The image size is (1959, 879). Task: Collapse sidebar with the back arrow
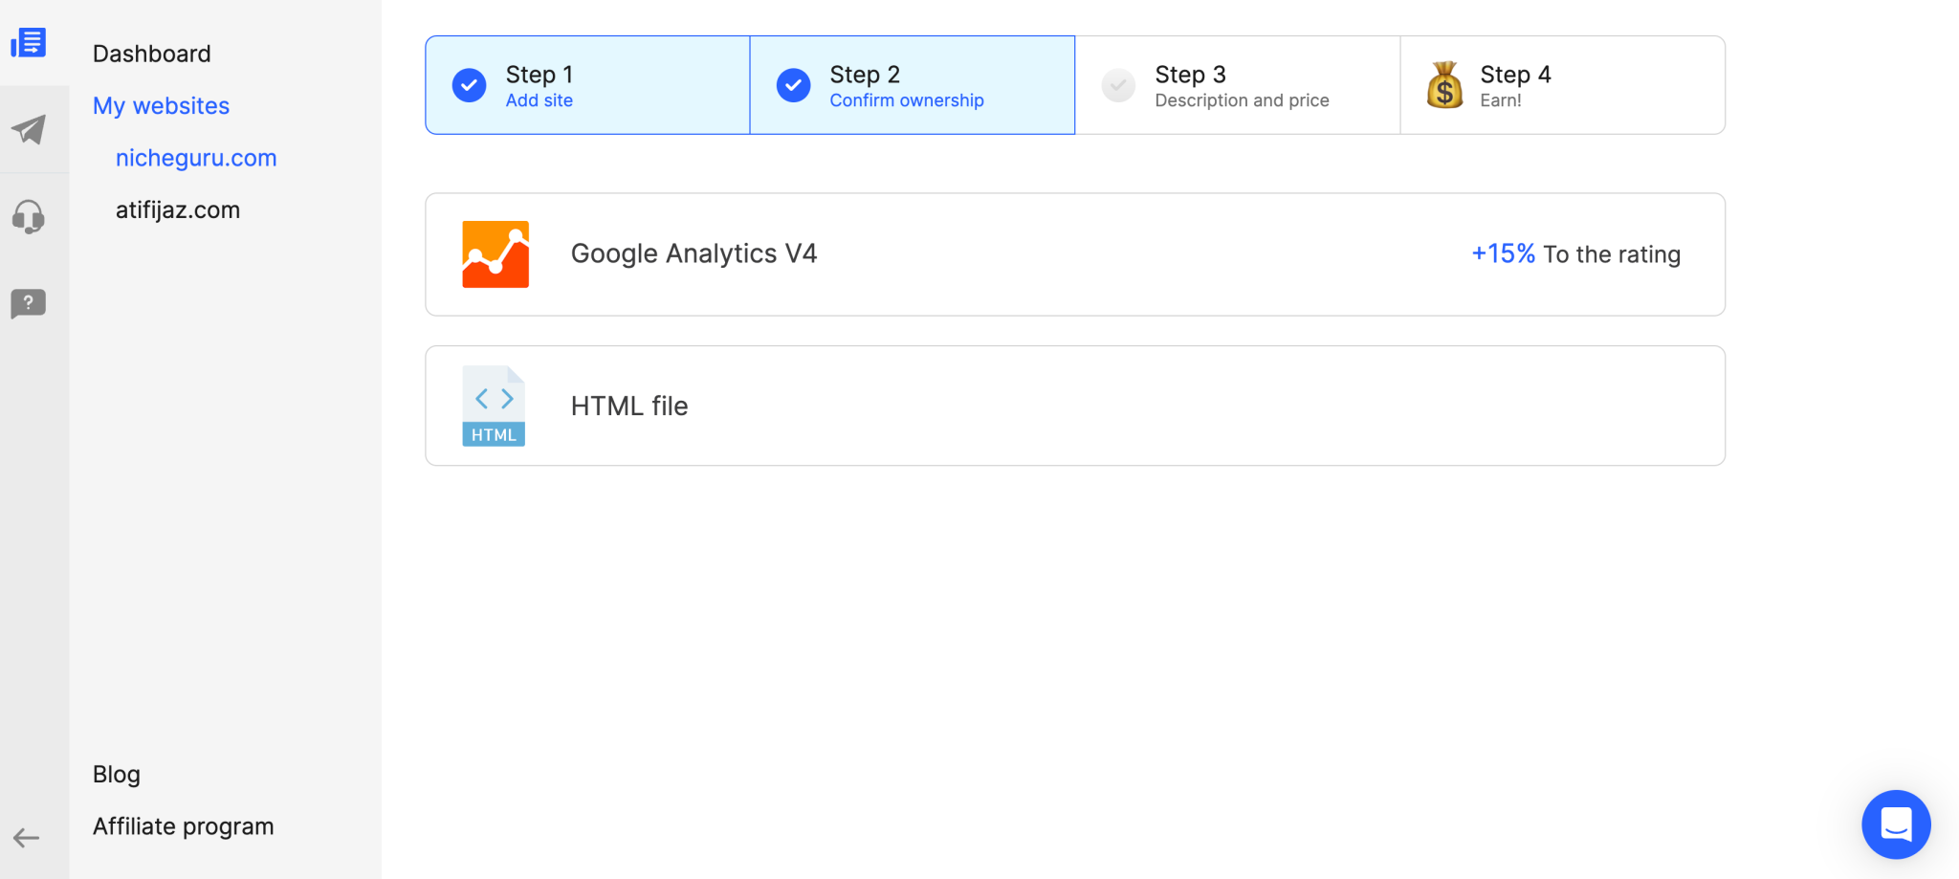click(x=27, y=839)
